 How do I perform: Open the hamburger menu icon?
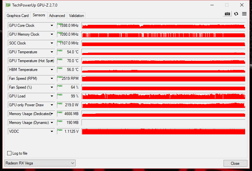click(244, 14)
